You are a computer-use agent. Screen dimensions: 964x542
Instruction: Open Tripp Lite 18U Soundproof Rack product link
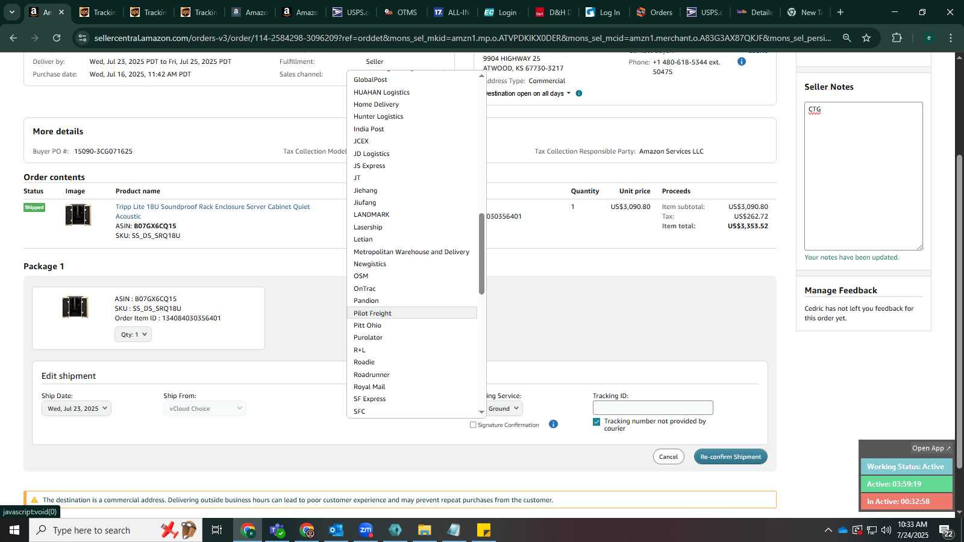pyautogui.click(x=213, y=211)
